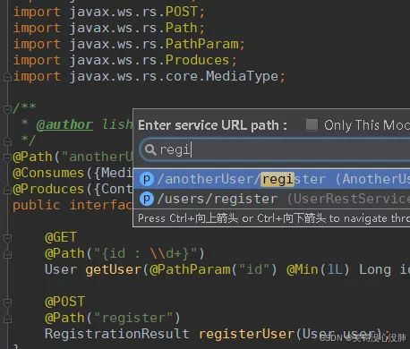The width and height of the screenshot is (410, 349).
Task: Click the Javadoc end fold marker
Action: click(7, 141)
